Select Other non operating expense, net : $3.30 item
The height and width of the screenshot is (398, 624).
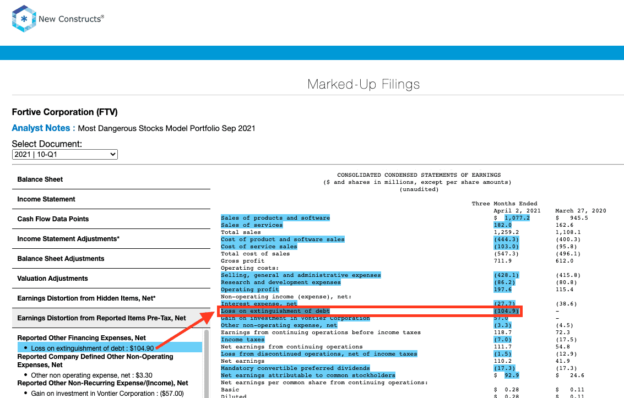tap(91, 375)
